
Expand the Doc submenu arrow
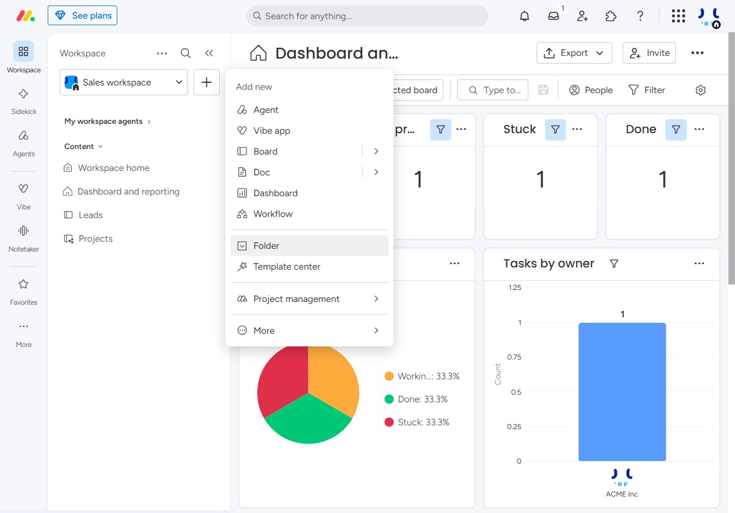pos(376,172)
